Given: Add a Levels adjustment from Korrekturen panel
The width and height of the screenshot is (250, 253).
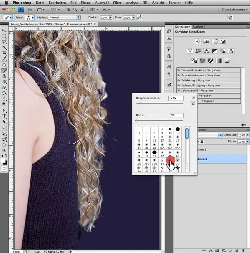Looking at the screenshot, I should click(x=206, y=42).
